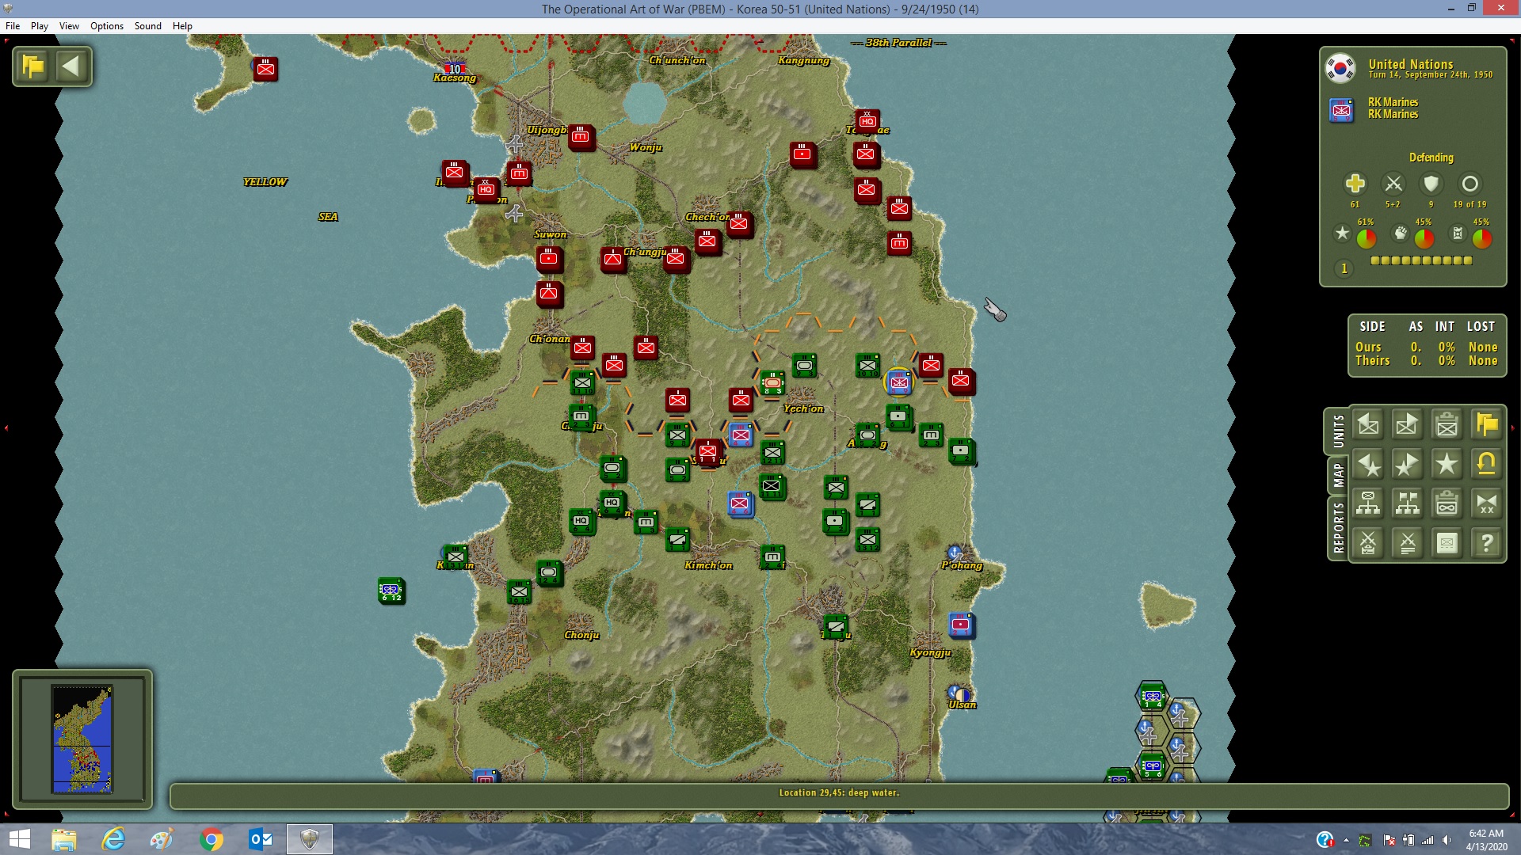Click the circle movement icon in unit panel
Viewport: 1521px width, 855px height.
click(x=1470, y=184)
